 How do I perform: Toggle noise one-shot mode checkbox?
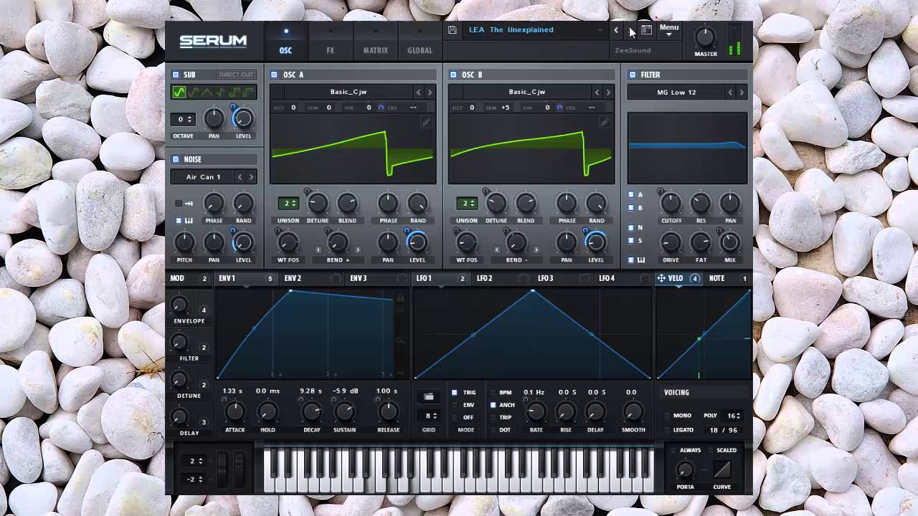[x=179, y=204]
